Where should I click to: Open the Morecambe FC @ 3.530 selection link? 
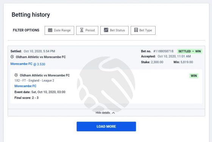coord(28,64)
